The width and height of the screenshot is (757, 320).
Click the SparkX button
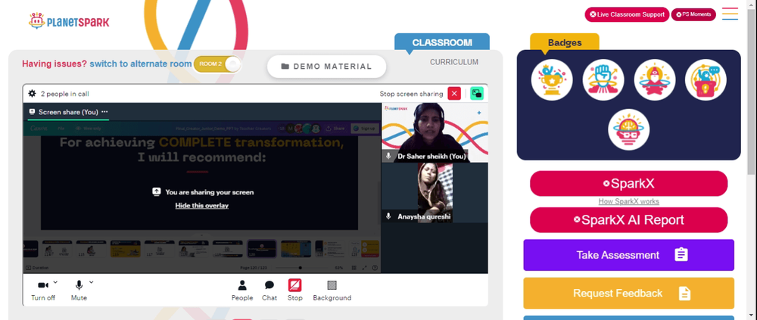coord(628,183)
